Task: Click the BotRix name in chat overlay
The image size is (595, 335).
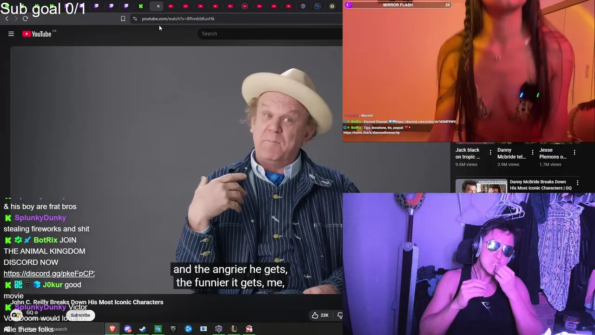Action: 46,240
